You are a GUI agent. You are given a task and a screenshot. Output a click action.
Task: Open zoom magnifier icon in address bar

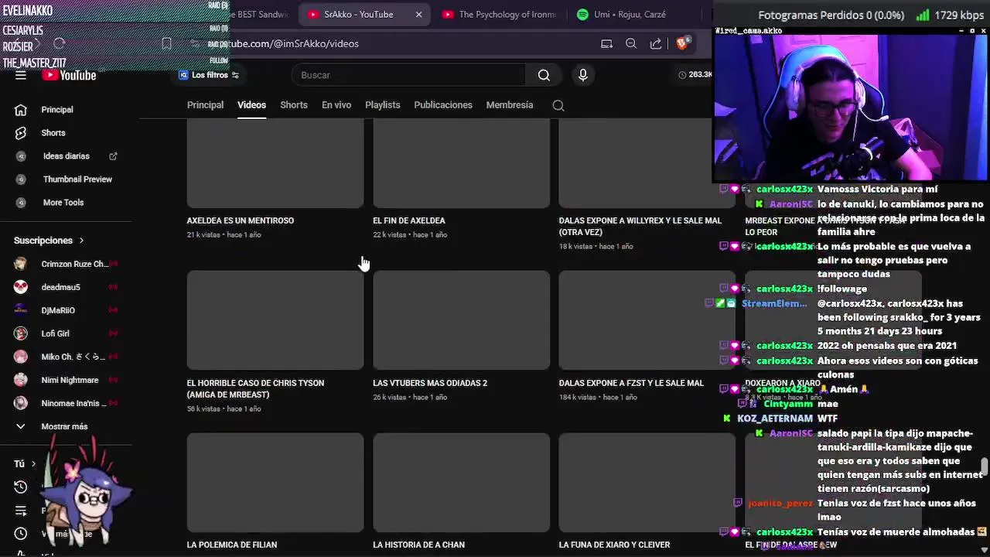coord(631,43)
